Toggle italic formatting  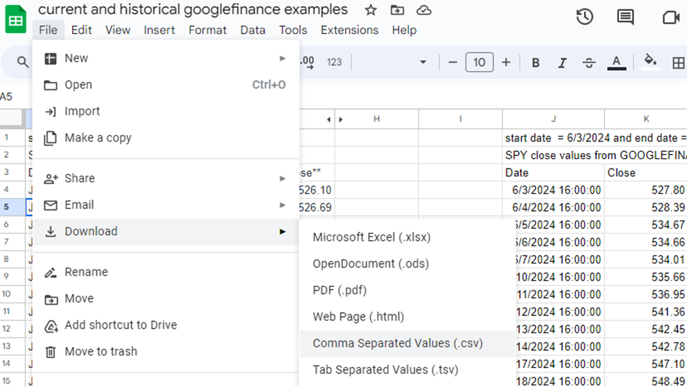coord(562,63)
